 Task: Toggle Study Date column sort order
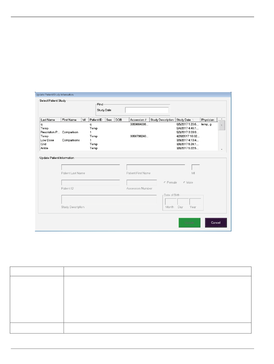pyautogui.click(x=188, y=120)
